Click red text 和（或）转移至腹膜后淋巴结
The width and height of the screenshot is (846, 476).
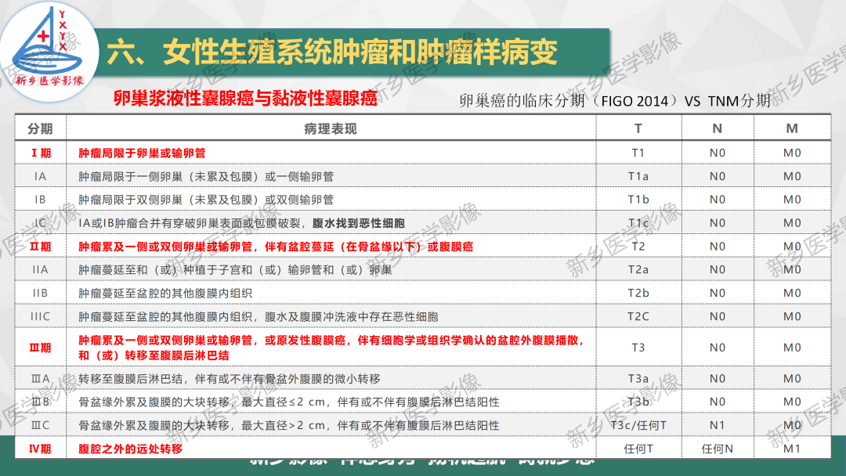point(154,355)
